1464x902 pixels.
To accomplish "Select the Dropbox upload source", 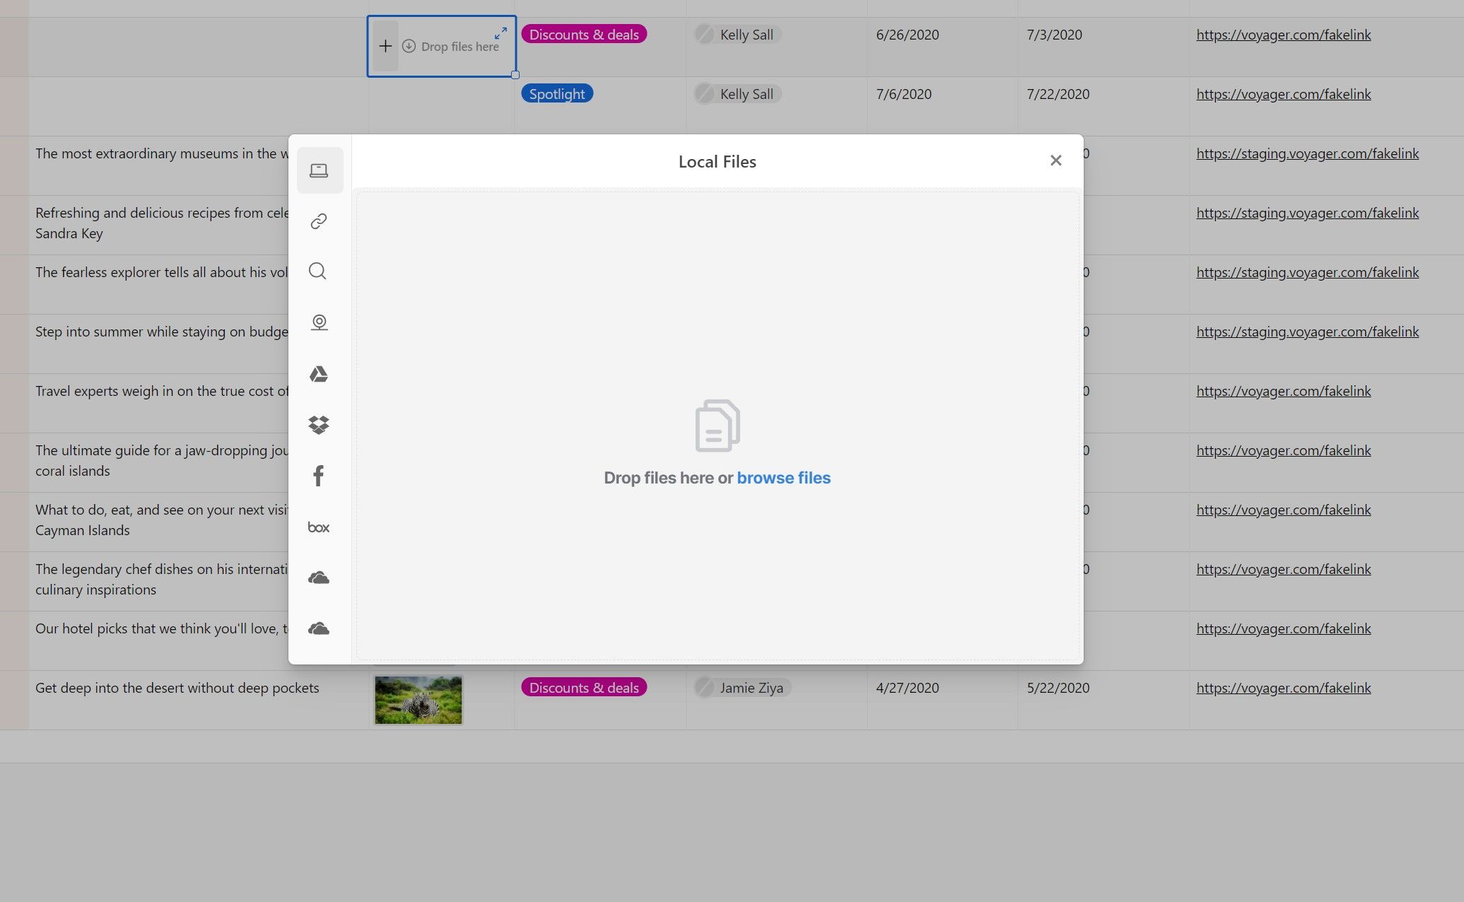I will (318, 424).
